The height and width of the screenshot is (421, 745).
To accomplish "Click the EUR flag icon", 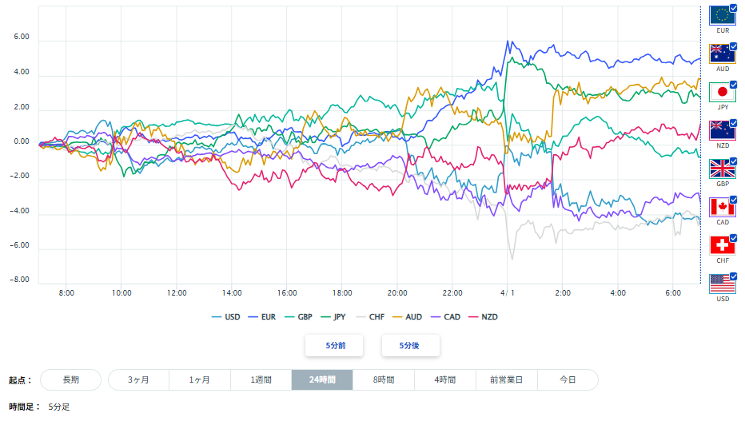I will pyautogui.click(x=722, y=15).
